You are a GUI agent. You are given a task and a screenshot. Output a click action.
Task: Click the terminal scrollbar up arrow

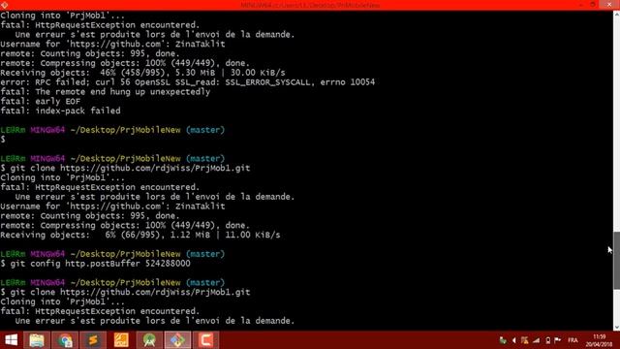coord(616,15)
